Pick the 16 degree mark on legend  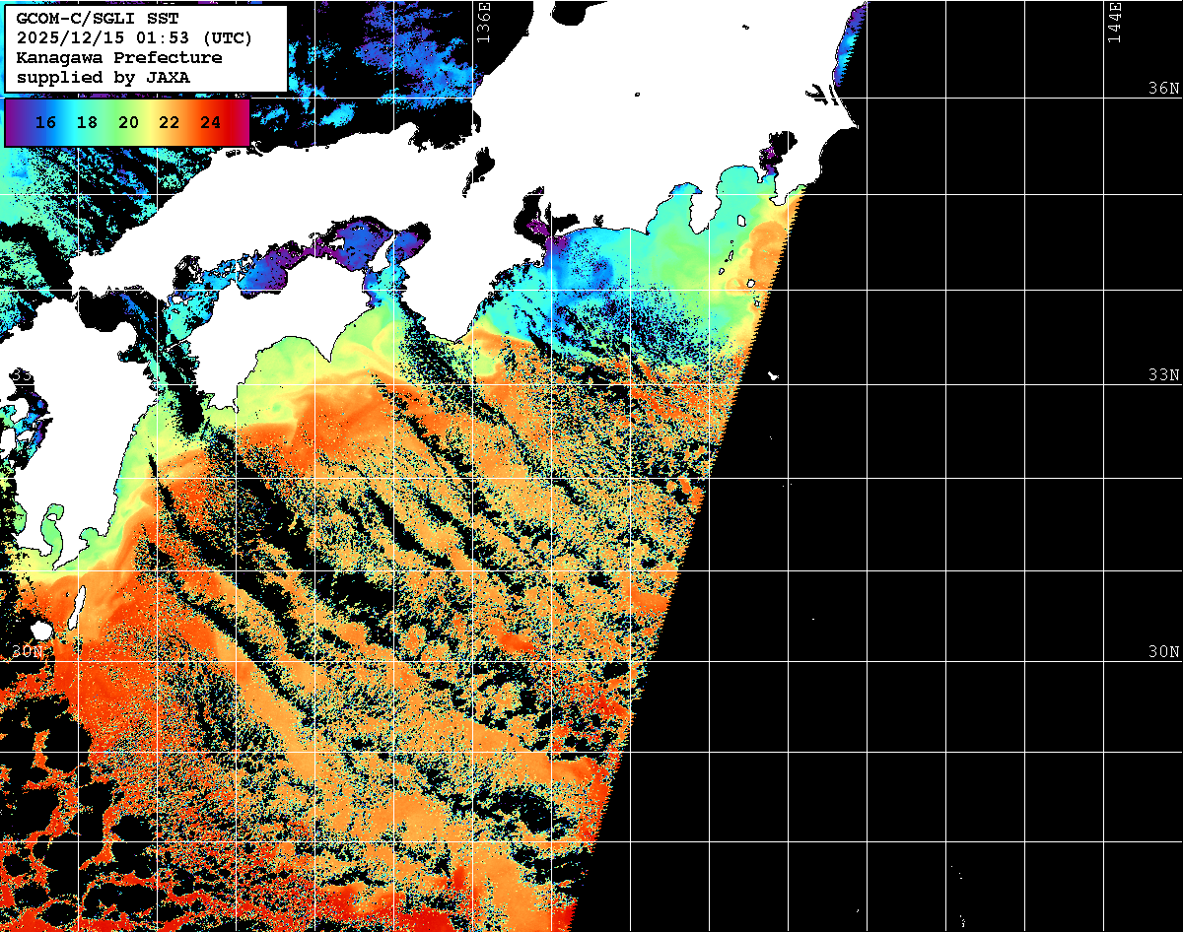click(x=44, y=123)
